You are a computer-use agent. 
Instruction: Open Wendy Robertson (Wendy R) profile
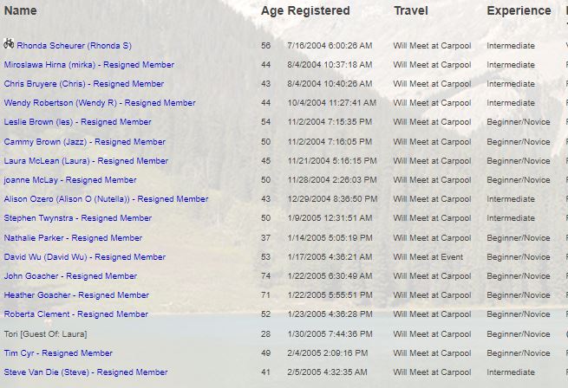pos(100,103)
